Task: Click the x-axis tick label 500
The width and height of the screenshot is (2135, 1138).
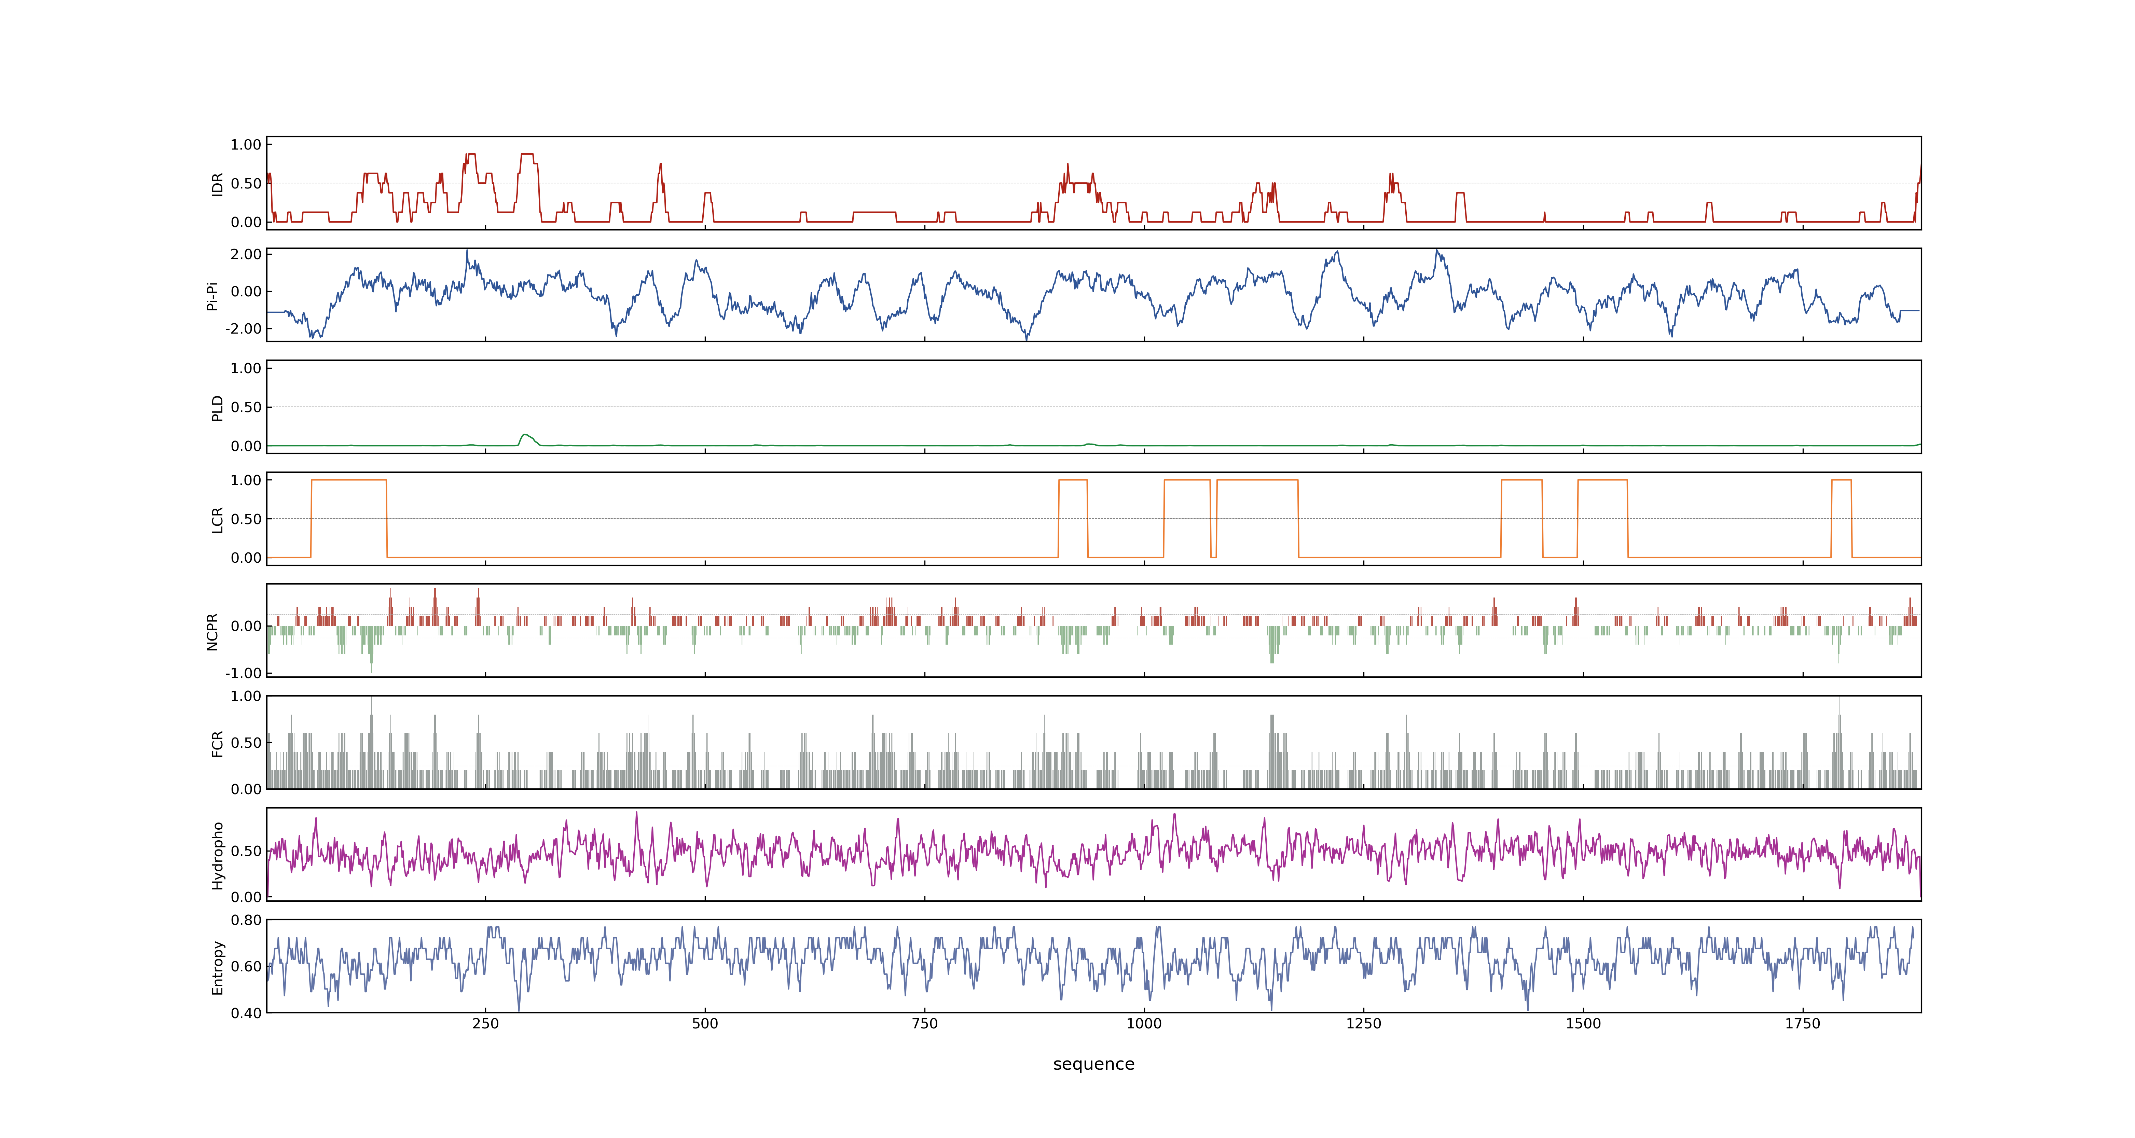Action: point(705,1024)
